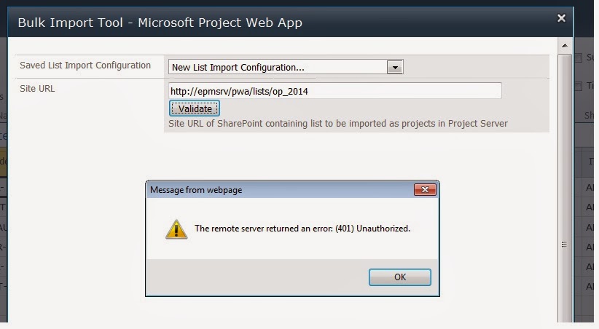Viewport: 599px width, 329px height.
Task: Click the 401 Unauthorized error message text
Action: click(302, 229)
